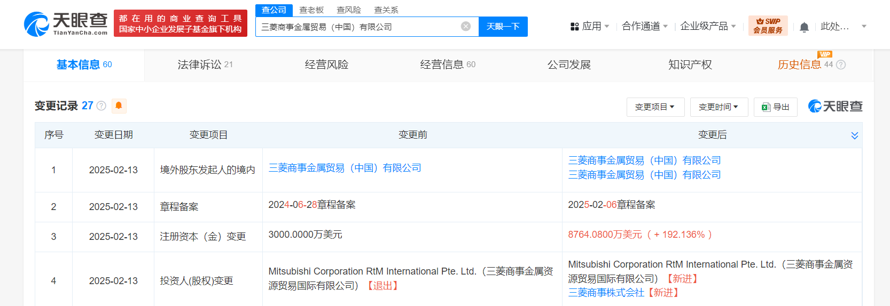The height and width of the screenshot is (306, 890).
Task: Switch to the 查公司 search tab
Action: (274, 10)
